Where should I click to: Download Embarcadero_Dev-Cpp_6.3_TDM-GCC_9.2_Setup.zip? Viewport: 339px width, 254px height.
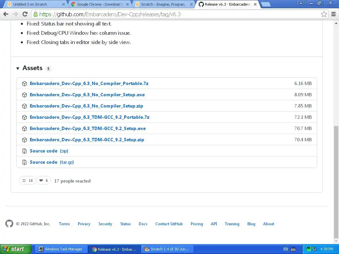pyautogui.click(x=87, y=140)
